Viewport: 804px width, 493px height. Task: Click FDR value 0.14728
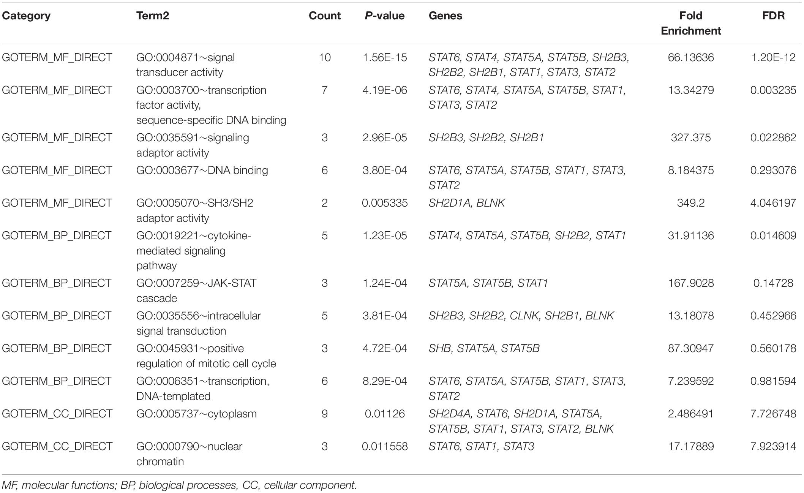(x=773, y=283)
